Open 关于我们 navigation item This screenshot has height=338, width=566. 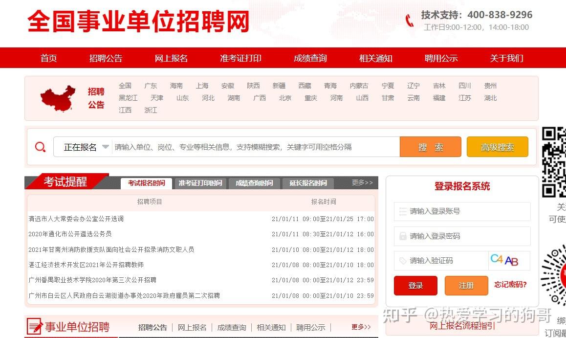coord(506,58)
